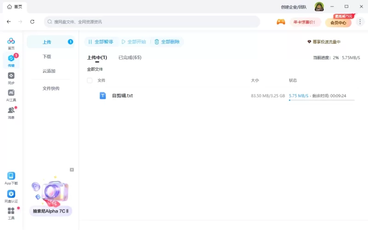This screenshot has height=230, width=368.
Task: Click the 尊享极速流量中 speed badge
Action: [324, 42]
